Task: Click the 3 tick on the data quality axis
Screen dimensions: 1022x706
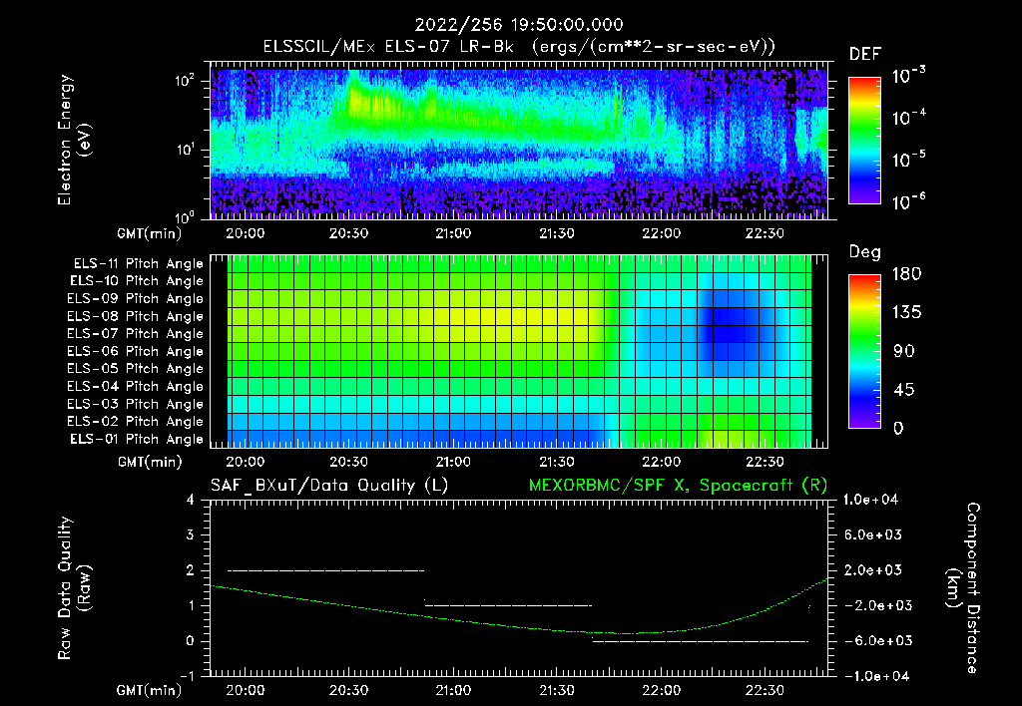Action: click(x=190, y=534)
